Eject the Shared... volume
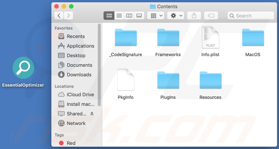 [x=92, y=113]
